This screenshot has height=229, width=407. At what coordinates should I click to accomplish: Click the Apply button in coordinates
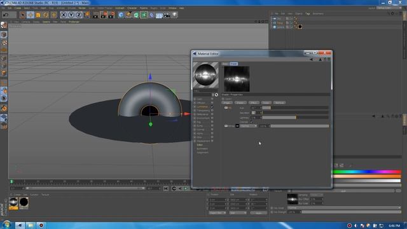pos(259,213)
